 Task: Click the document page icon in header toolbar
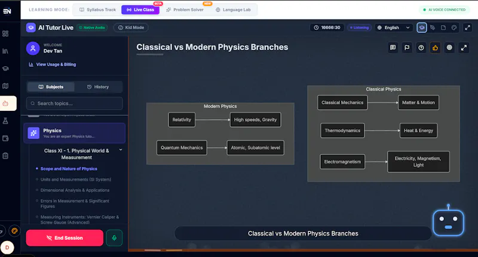(443, 27)
